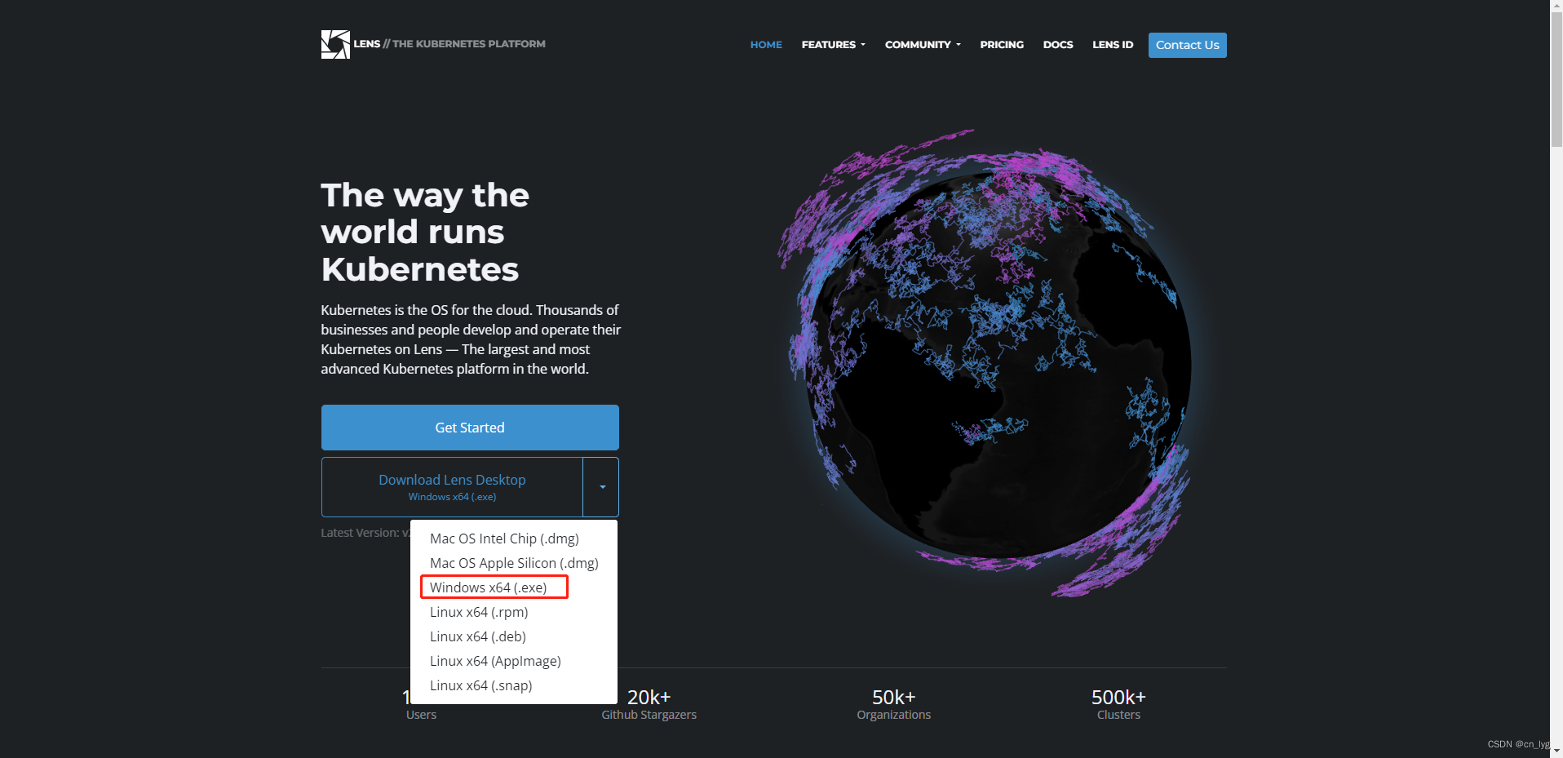Open the HOME nav item
The height and width of the screenshot is (758, 1563).
[766, 45]
